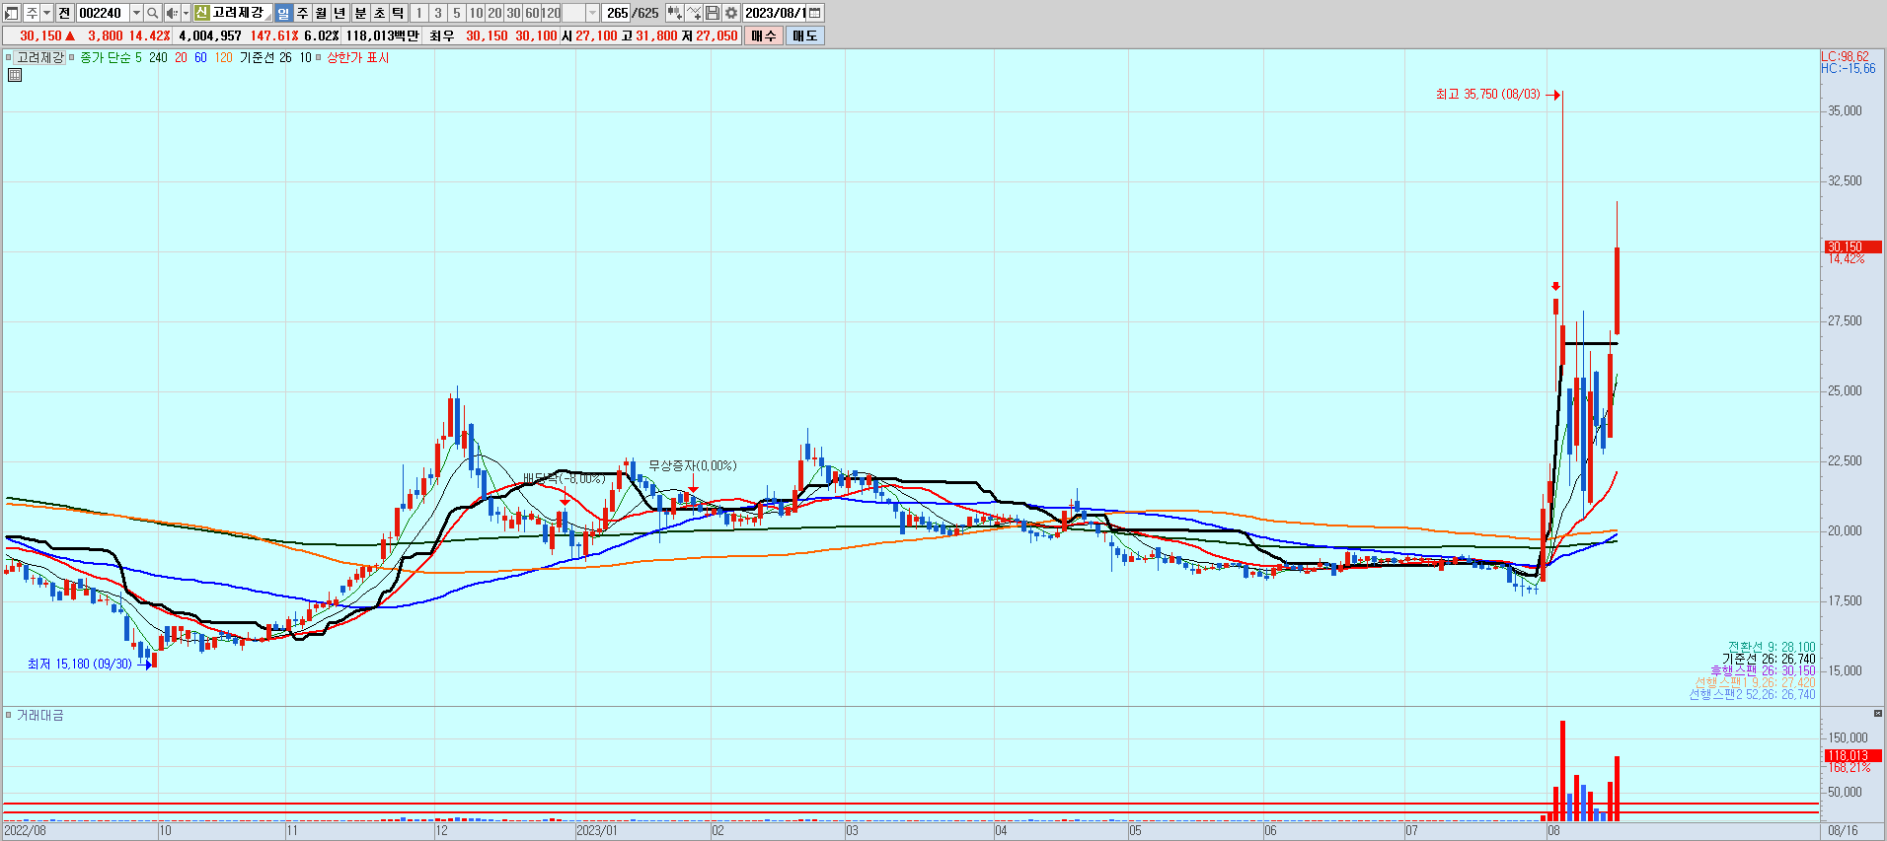
Task: Toggle the left side panel icon
Action: coord(12,13)
